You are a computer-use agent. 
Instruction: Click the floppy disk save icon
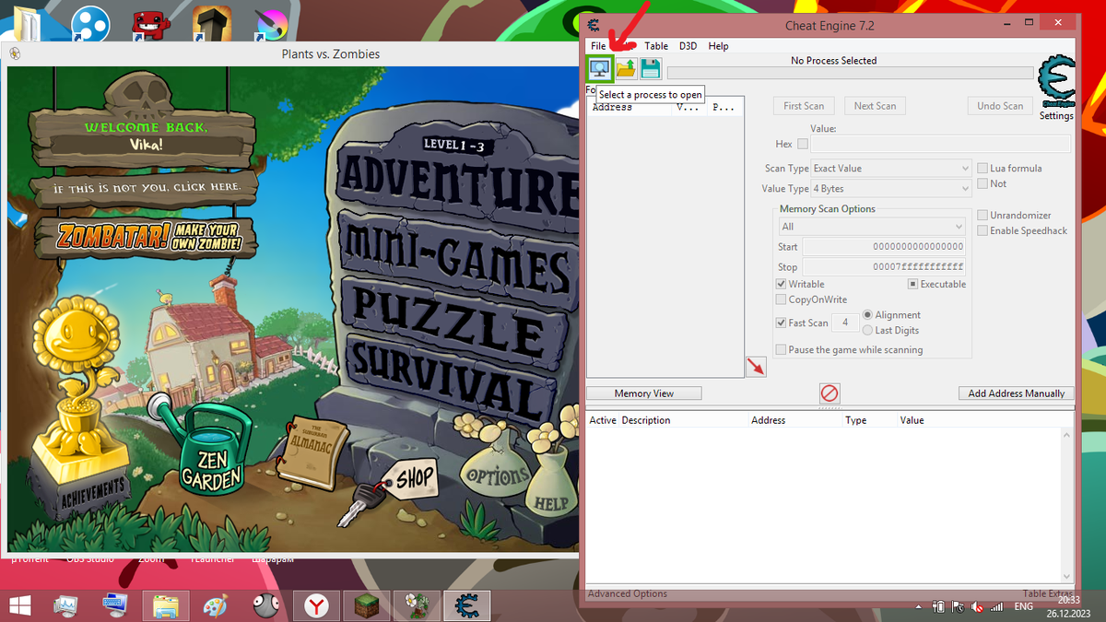coord(651,68)
